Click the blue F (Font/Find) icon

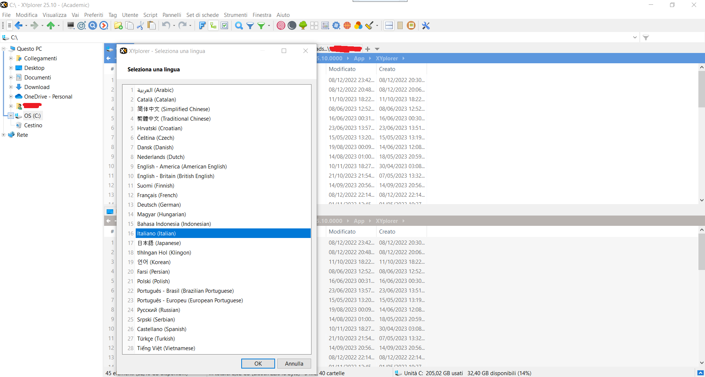(202, 25)
